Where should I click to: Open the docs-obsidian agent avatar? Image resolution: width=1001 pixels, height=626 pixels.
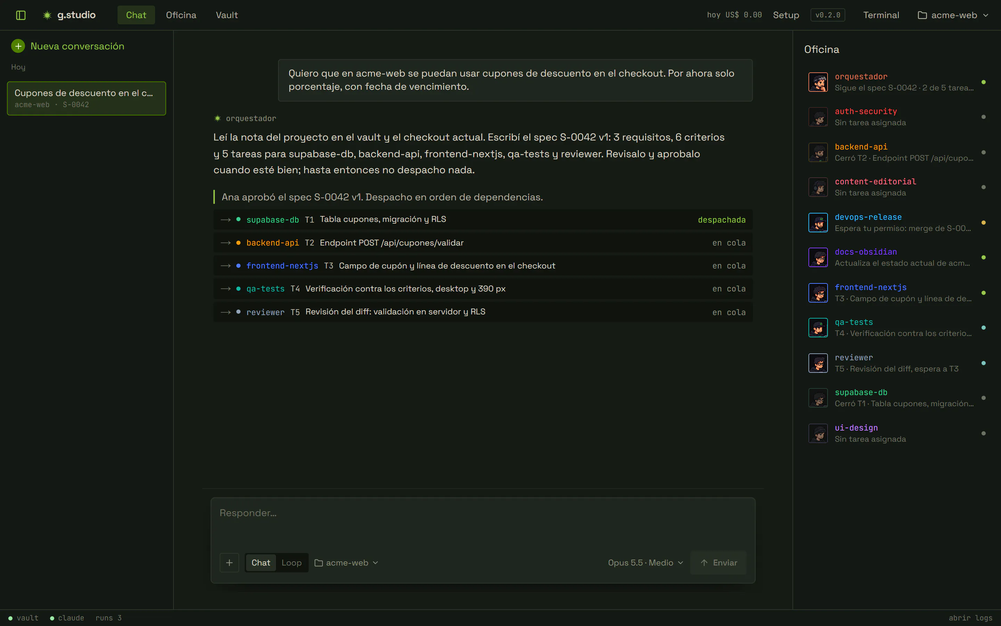[818, 257]
